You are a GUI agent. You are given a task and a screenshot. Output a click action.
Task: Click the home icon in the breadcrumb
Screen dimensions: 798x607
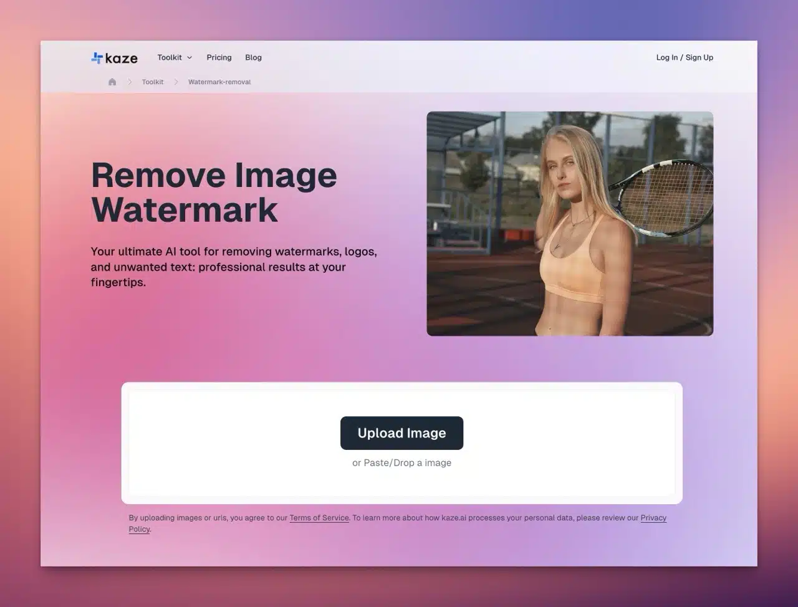pos(112,82)
